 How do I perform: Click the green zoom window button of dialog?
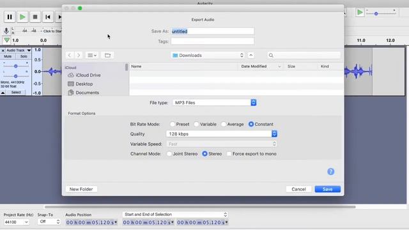[x=80, y=8]
